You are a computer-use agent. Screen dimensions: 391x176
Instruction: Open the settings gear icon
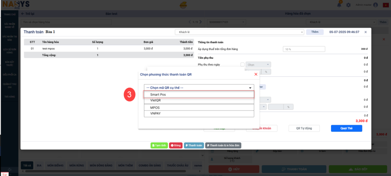(348, 5)
